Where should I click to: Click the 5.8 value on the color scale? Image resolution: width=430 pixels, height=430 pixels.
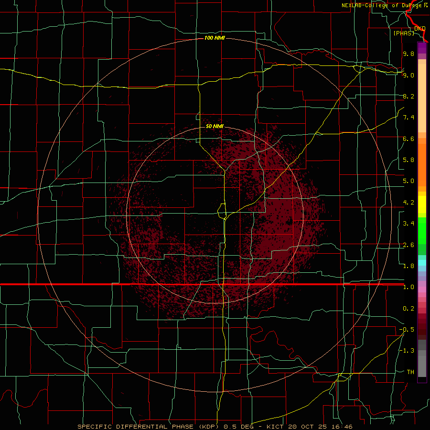pos(408,160)
